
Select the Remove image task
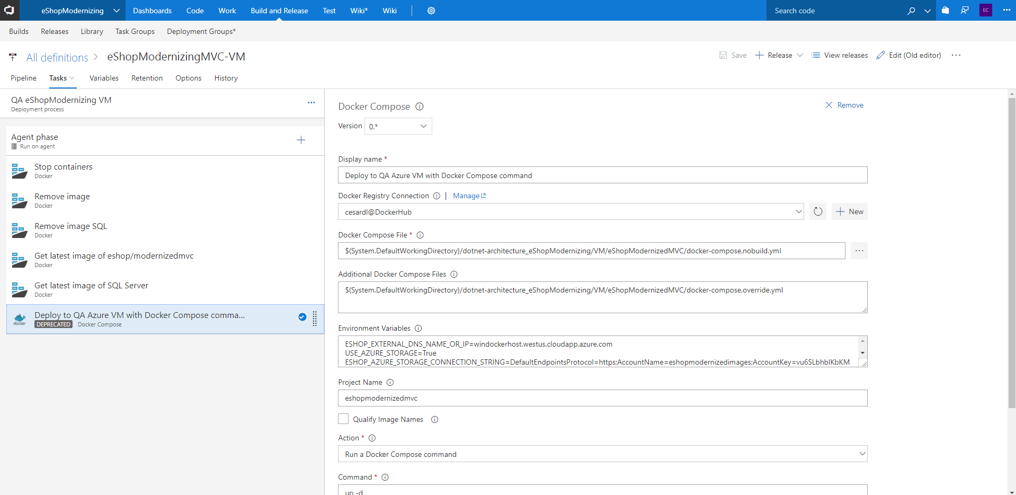[x=165, y=200]
